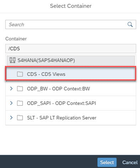Click the CDS Views folder icon
The image size is (140, 168).
pos(20,74)
